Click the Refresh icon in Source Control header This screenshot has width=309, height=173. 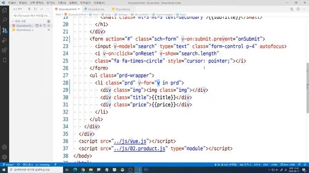coord(35,9)
